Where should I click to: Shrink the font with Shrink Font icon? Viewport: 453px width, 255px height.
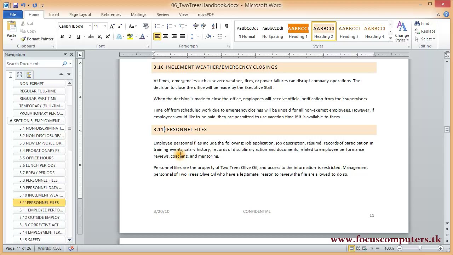pos(120,26)
